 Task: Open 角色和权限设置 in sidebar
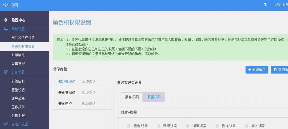23,46
